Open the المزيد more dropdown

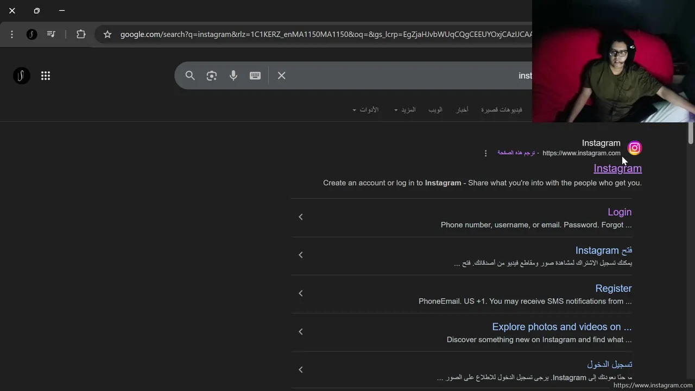(x=405, y=110)
